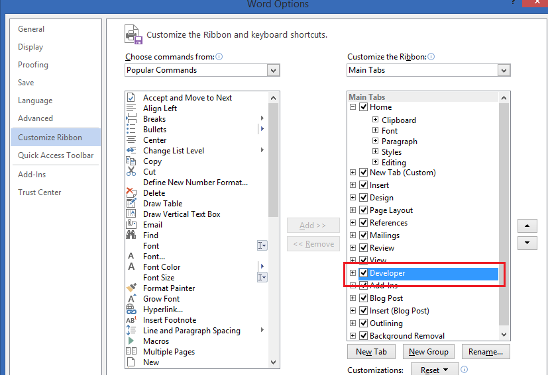The width and height of the screenshot is (548, 375).
Task: Click the Move Down arrow button
Action: (x=527, y=243)
